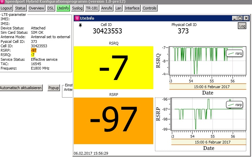This screenshot has width=252, height=158.
Task: Click the rsrp legend in lower chart
Action: click(x=234, y=105)
